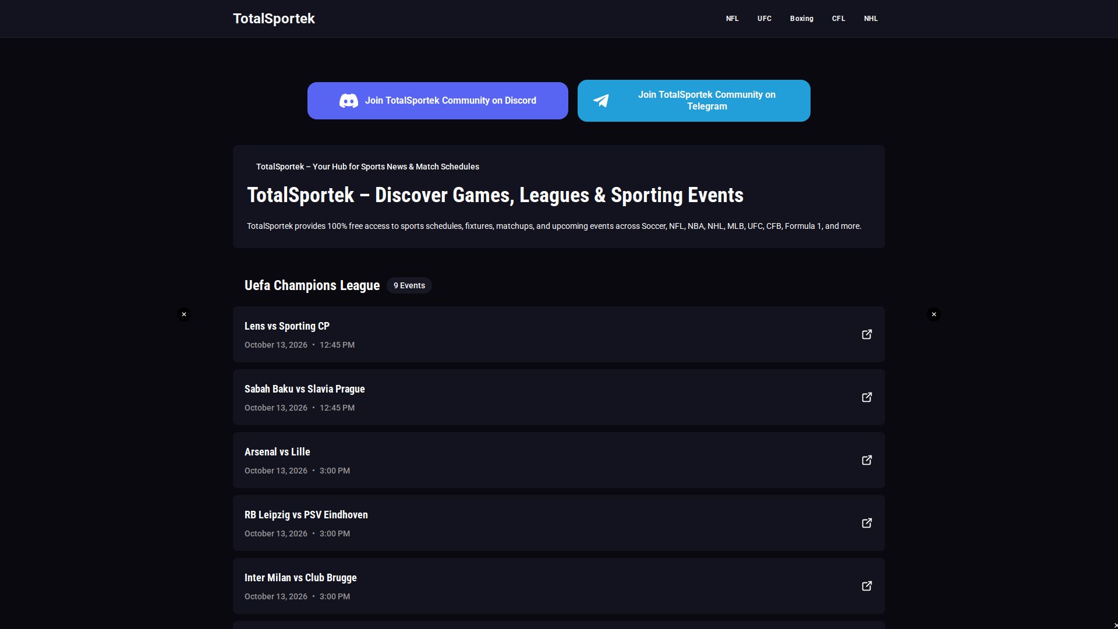Select the Lens vs Sporting CP match title

coord(287,326)
